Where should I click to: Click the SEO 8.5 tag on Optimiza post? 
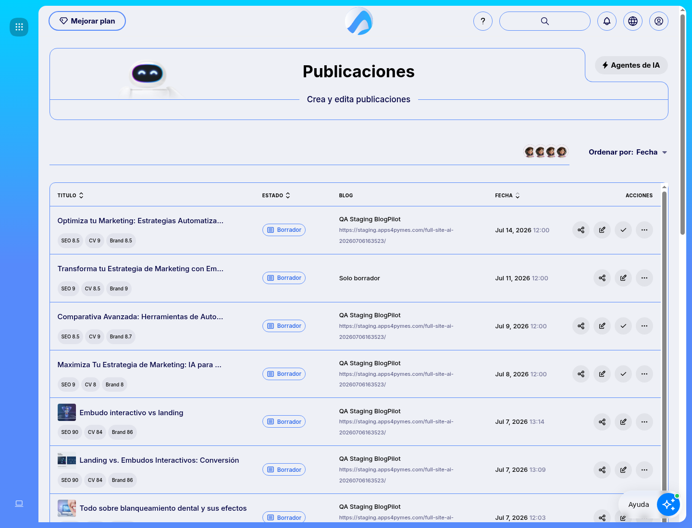click(x=70, y=240)
